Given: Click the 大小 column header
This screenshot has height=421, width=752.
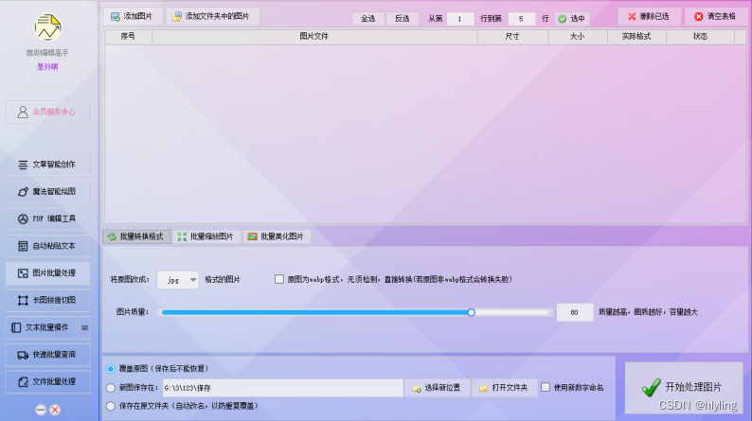Looking at the screenshot, I should pos(578,36).
